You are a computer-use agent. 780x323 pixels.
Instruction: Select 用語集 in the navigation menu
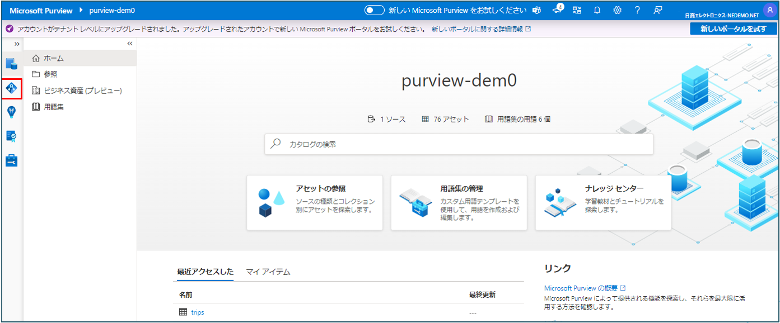click(x=54, y=107)
